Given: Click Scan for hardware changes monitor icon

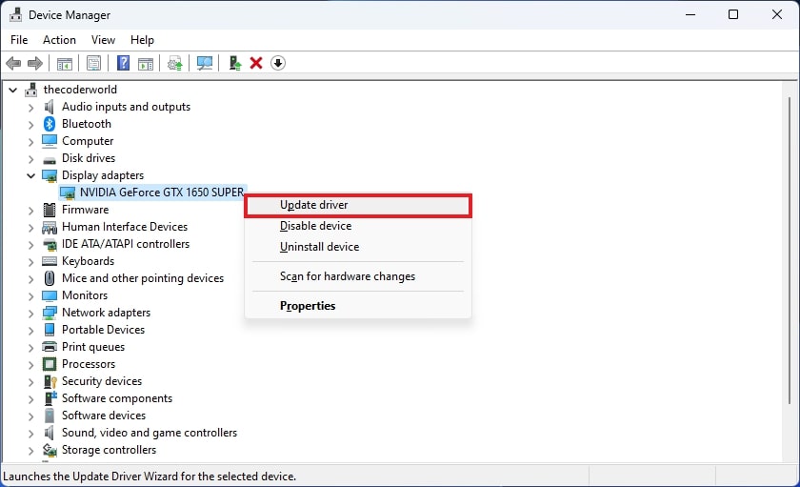Looking at the screenshot, I should (205, 63).
